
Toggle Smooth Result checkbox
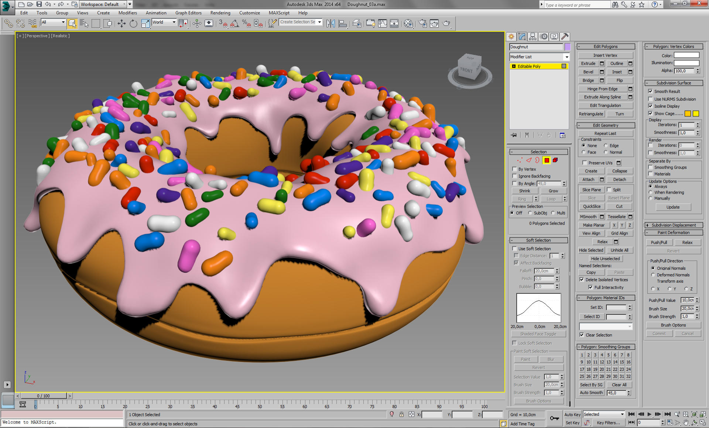tap(650, 91)
